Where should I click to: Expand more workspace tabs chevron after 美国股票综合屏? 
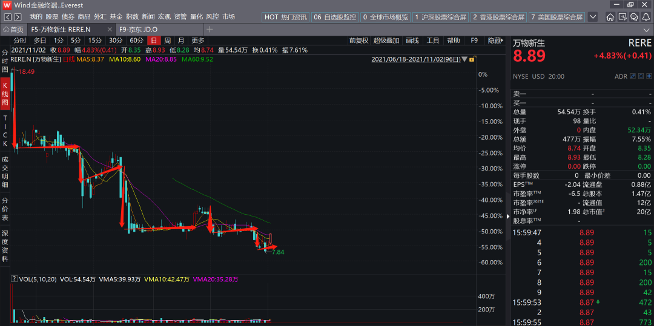[592, 17]
